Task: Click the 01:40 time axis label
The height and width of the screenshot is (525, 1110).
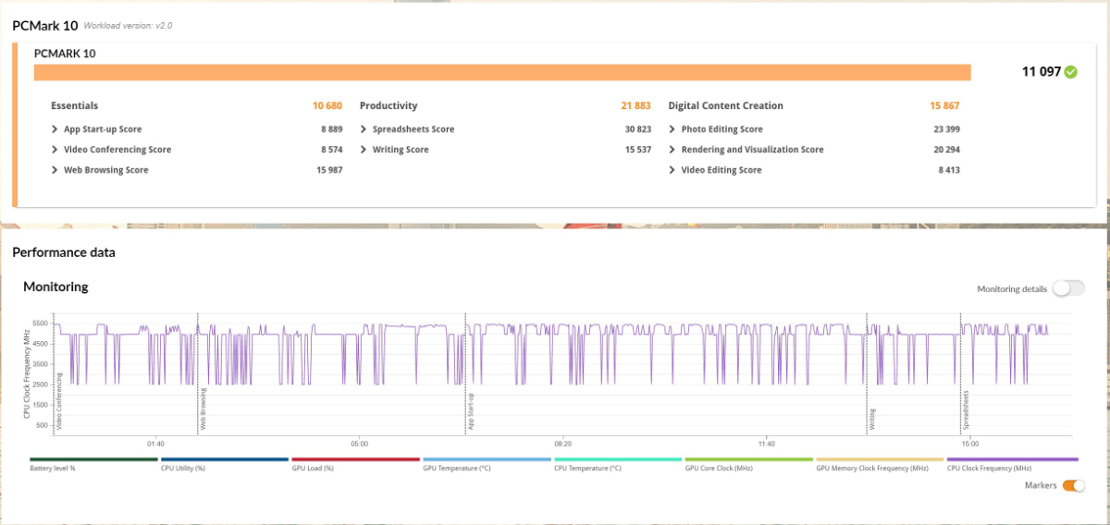Action: pos(155,444)
